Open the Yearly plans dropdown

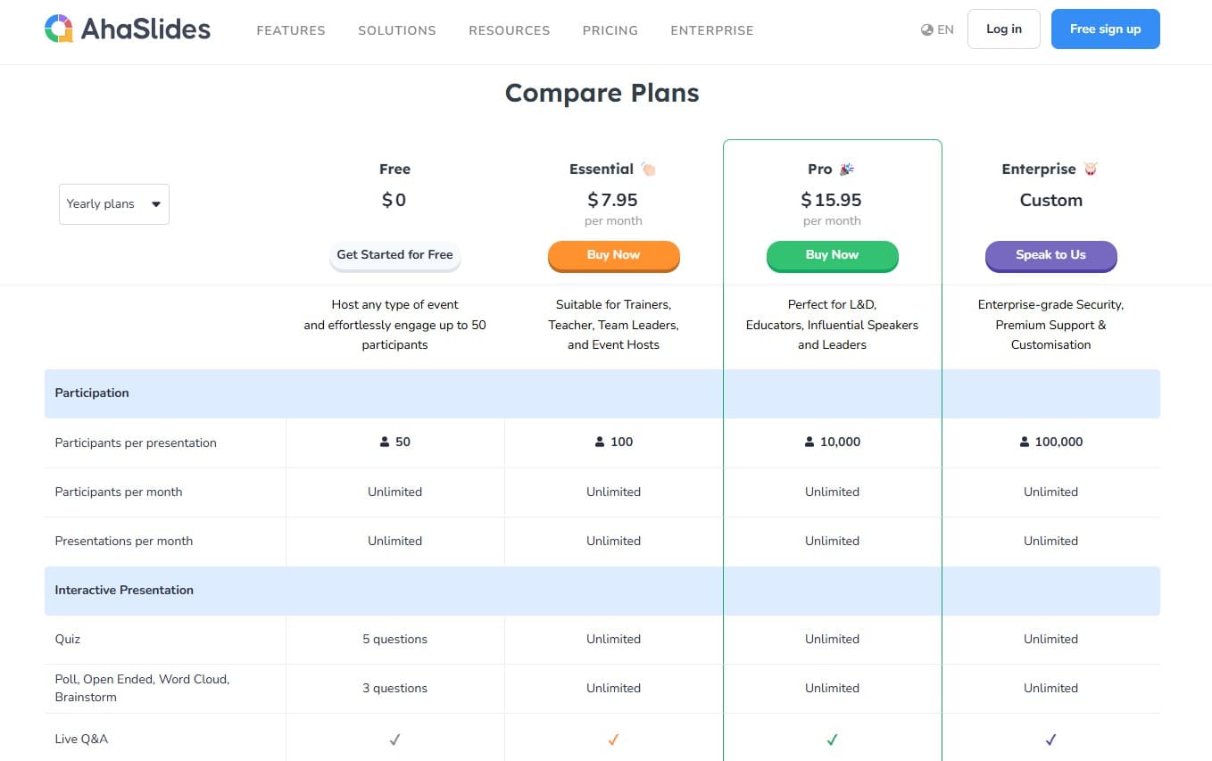[113, 203]
